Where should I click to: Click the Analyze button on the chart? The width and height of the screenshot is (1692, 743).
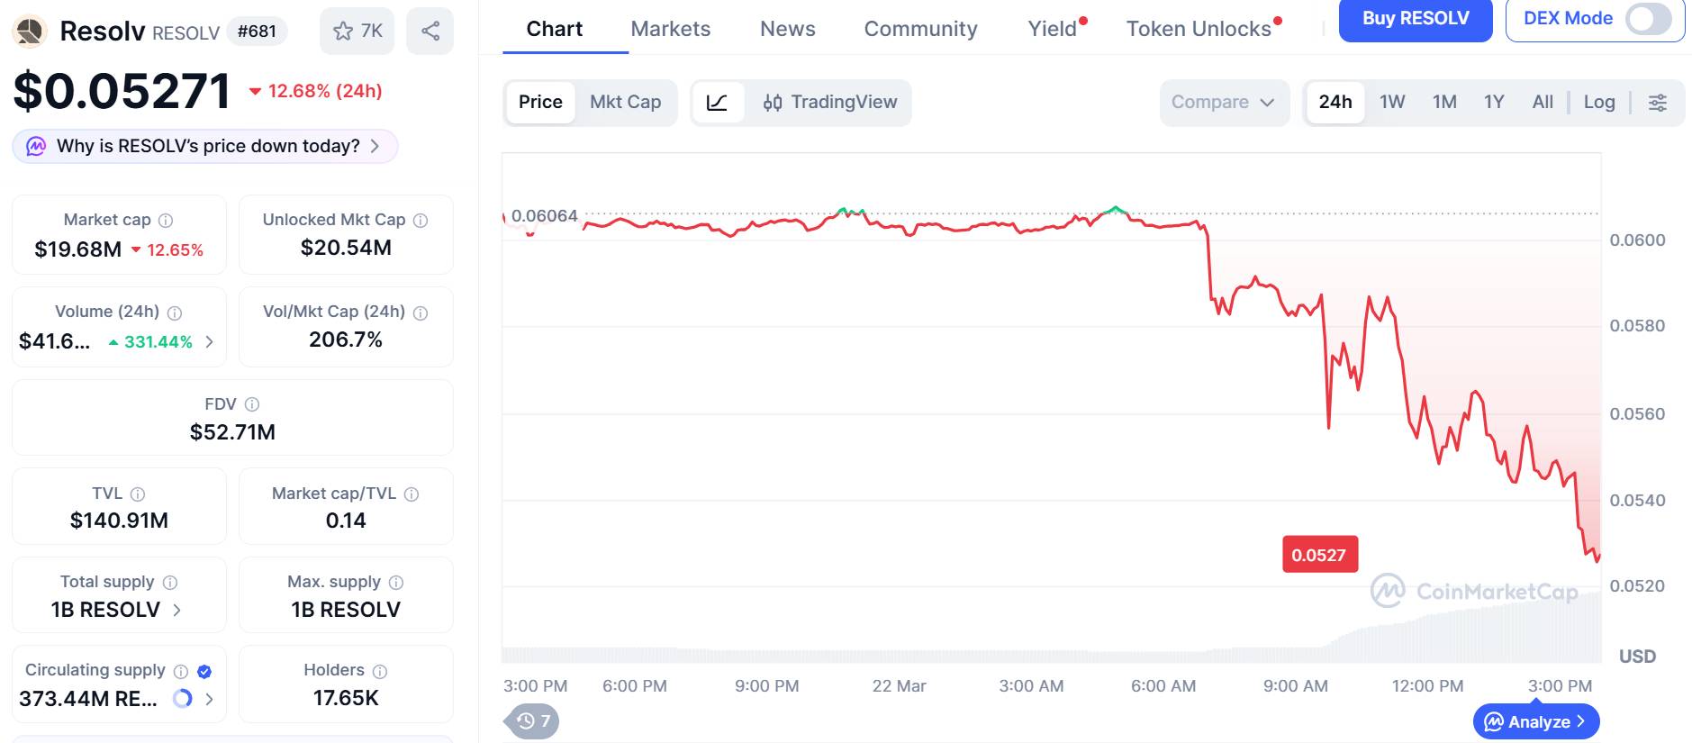pyautogui.click(x=1534, y=721)
